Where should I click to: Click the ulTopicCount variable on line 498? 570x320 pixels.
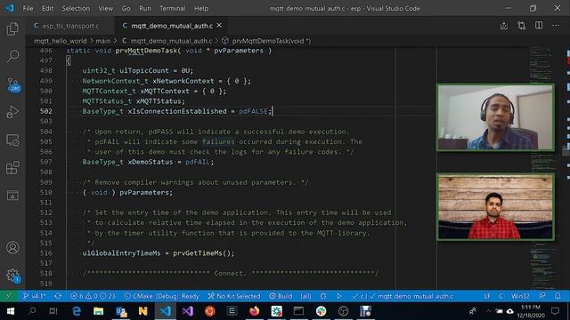point(144,71)
